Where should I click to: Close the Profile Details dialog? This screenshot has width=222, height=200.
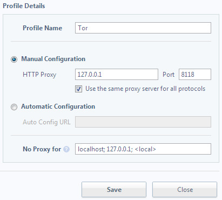click(x=185, y=189)
